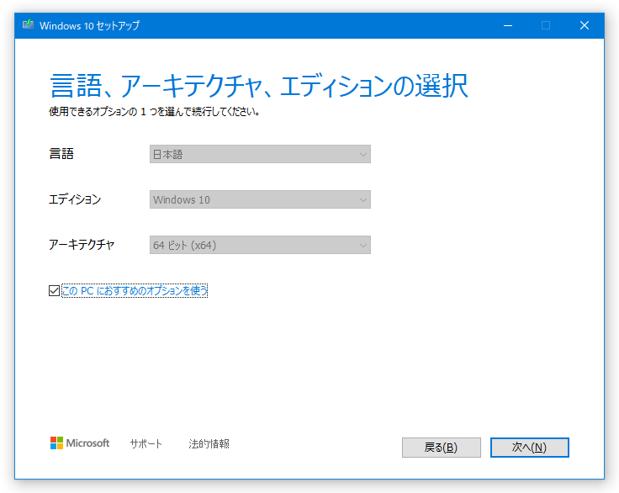Open the 法的情報 link
The width and height of the screenshot is (619, 493).
coord(209,443)
